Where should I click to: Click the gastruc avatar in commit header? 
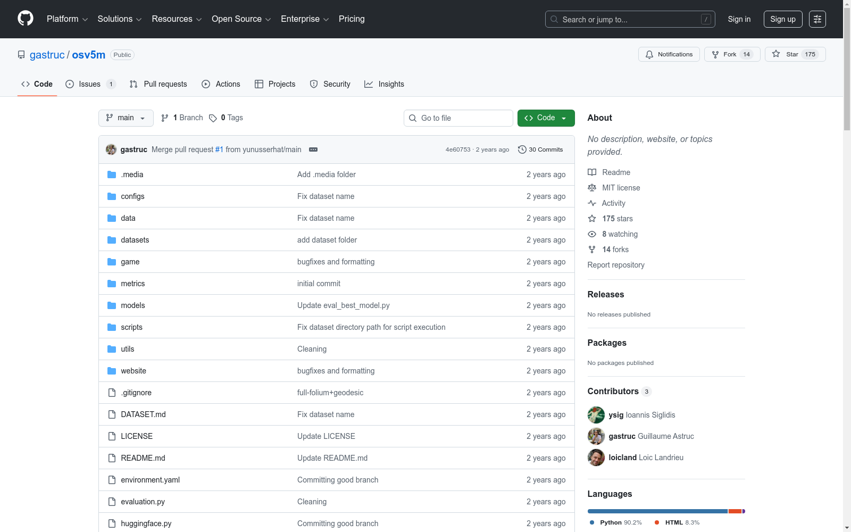(x=111, y=149)
